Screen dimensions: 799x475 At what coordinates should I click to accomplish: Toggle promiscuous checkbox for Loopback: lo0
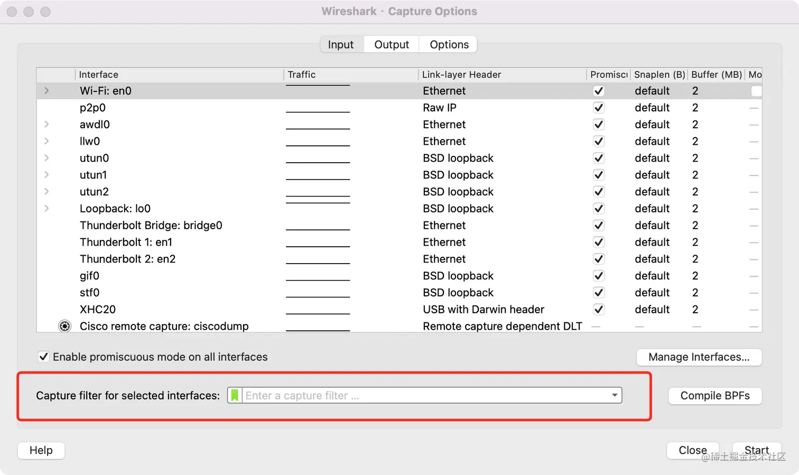(x=598, y=208)
